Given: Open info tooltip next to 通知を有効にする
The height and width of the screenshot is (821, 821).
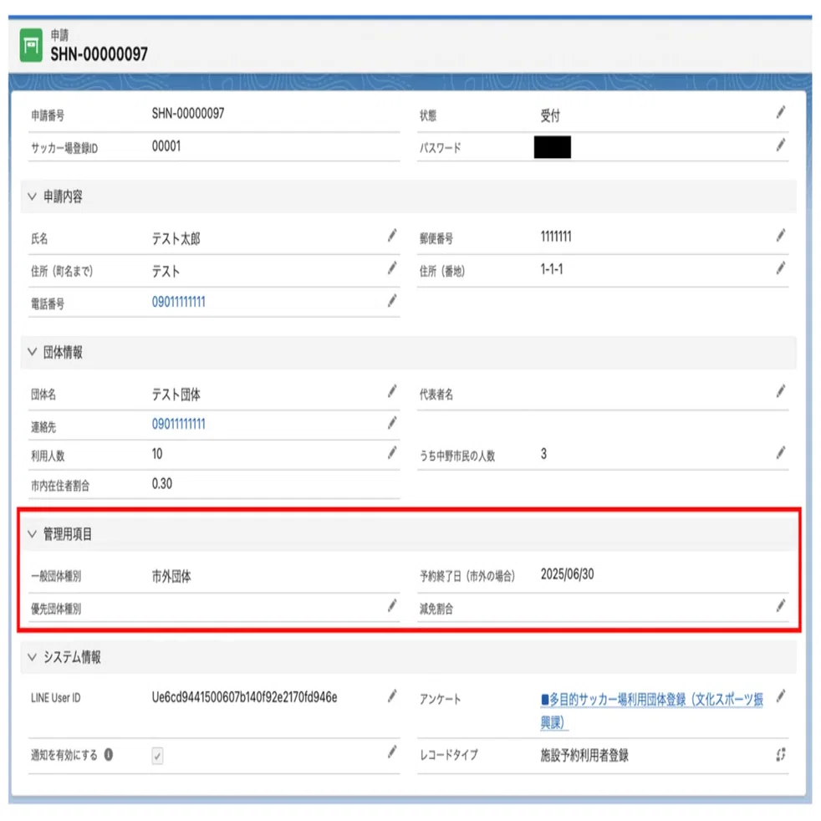Looking at the screenshot, I should click(x=109, y=754).
